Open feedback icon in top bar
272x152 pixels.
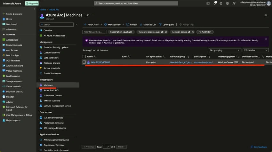coord(234,3)
